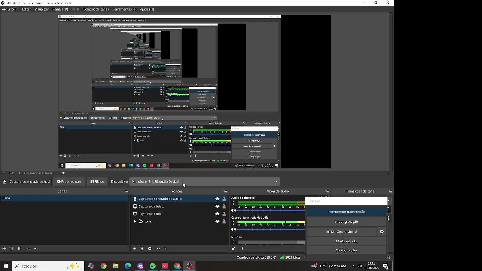
Task: Hide Captura de tela 2 source
Action: pyautogui.click(x=217, y=206)
